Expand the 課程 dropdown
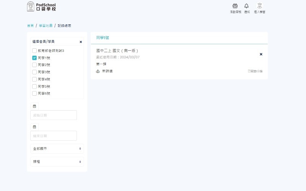This screenshot has height=191, width=306. tap(57, 162)
